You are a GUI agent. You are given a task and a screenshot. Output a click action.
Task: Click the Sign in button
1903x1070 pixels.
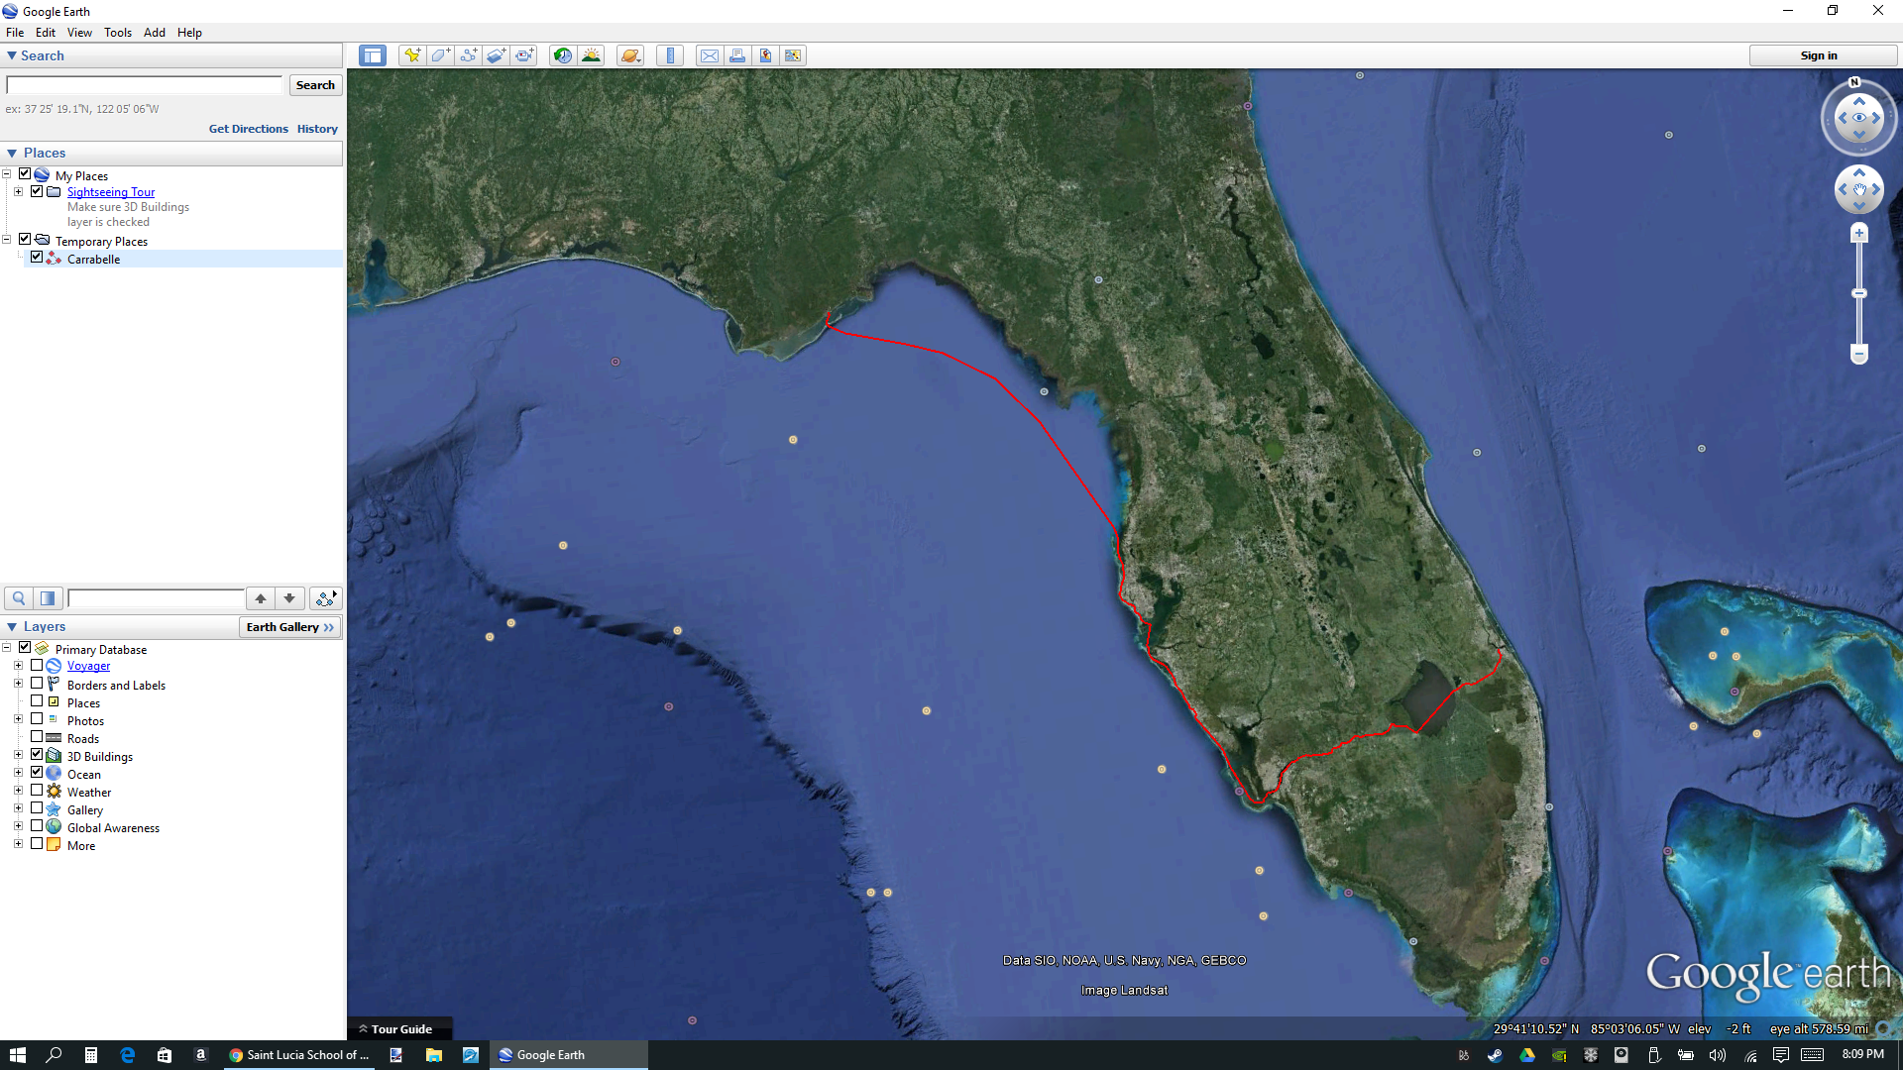[1819, 55]
